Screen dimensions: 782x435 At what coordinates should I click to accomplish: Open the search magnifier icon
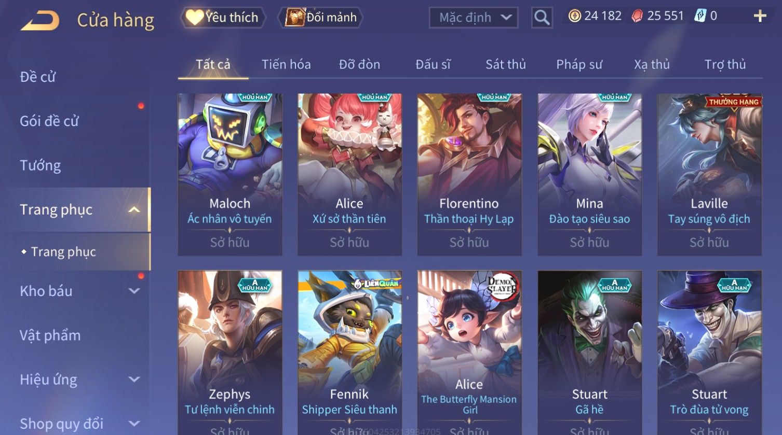[x=542, y=18]
